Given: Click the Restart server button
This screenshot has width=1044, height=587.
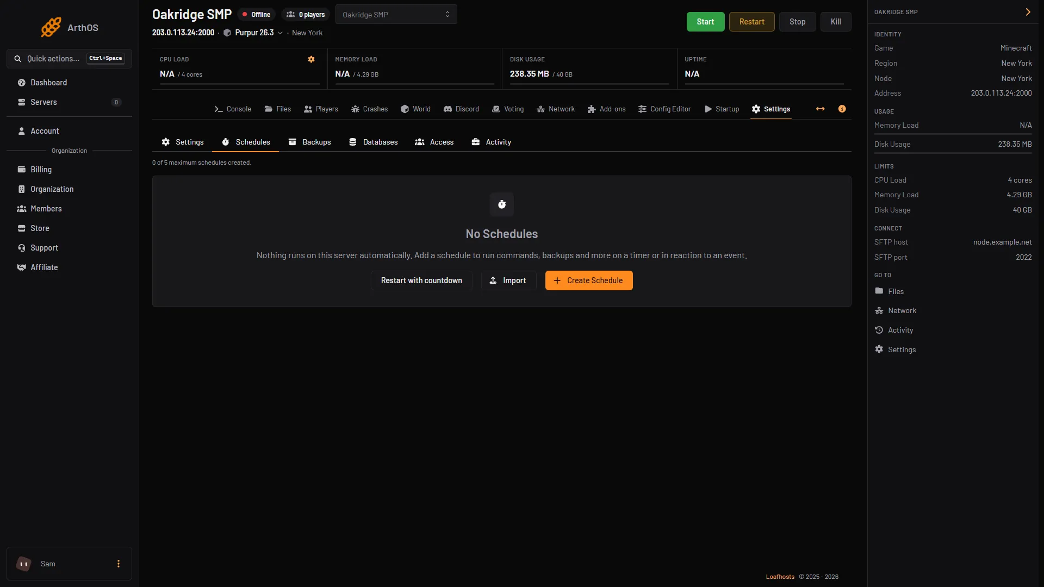Looking at the screenshot, I should pyautogui.click(x=751, y=22).
